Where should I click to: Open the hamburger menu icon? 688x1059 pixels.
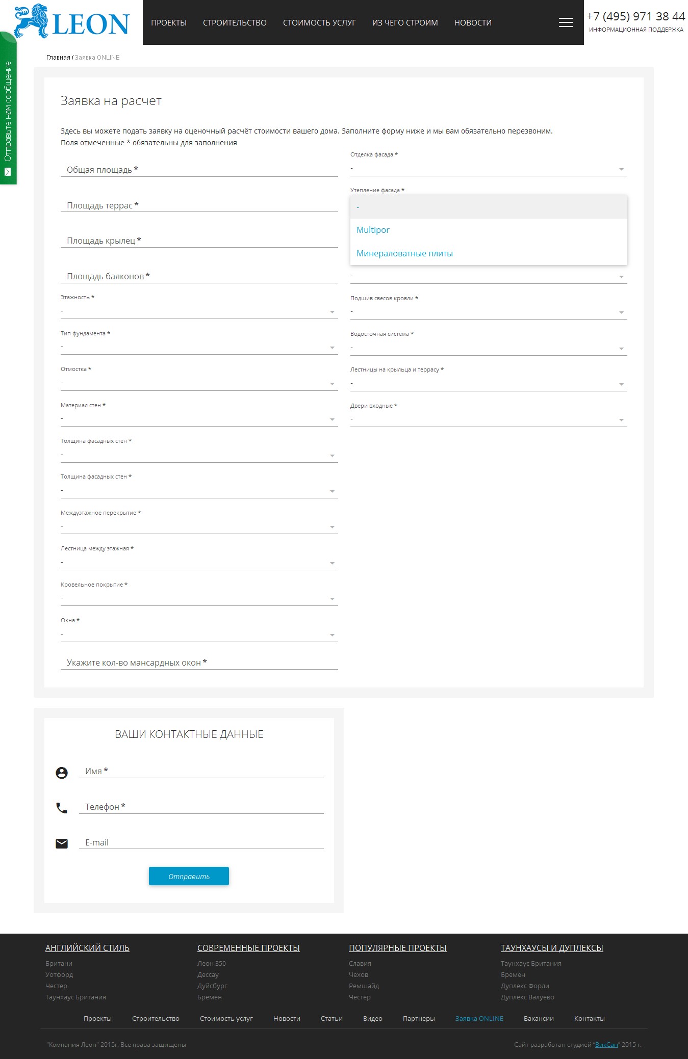(566, 22)
